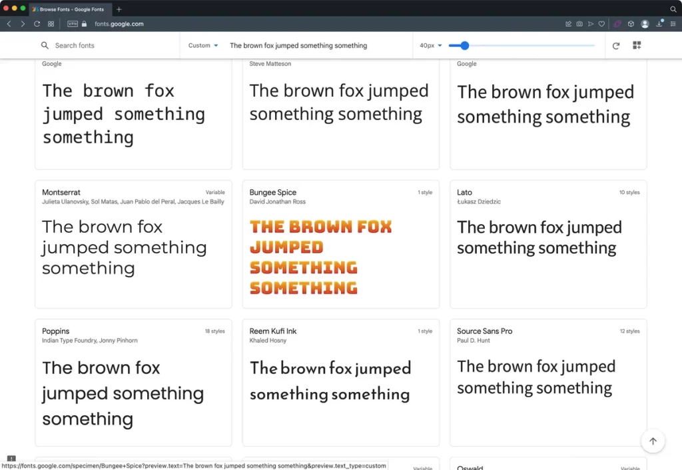The width and height of the screenshot is (682, 470).
Task: Click the '1 style' label on Reem Kufi Ink
Action: click(x=425, y=331)
